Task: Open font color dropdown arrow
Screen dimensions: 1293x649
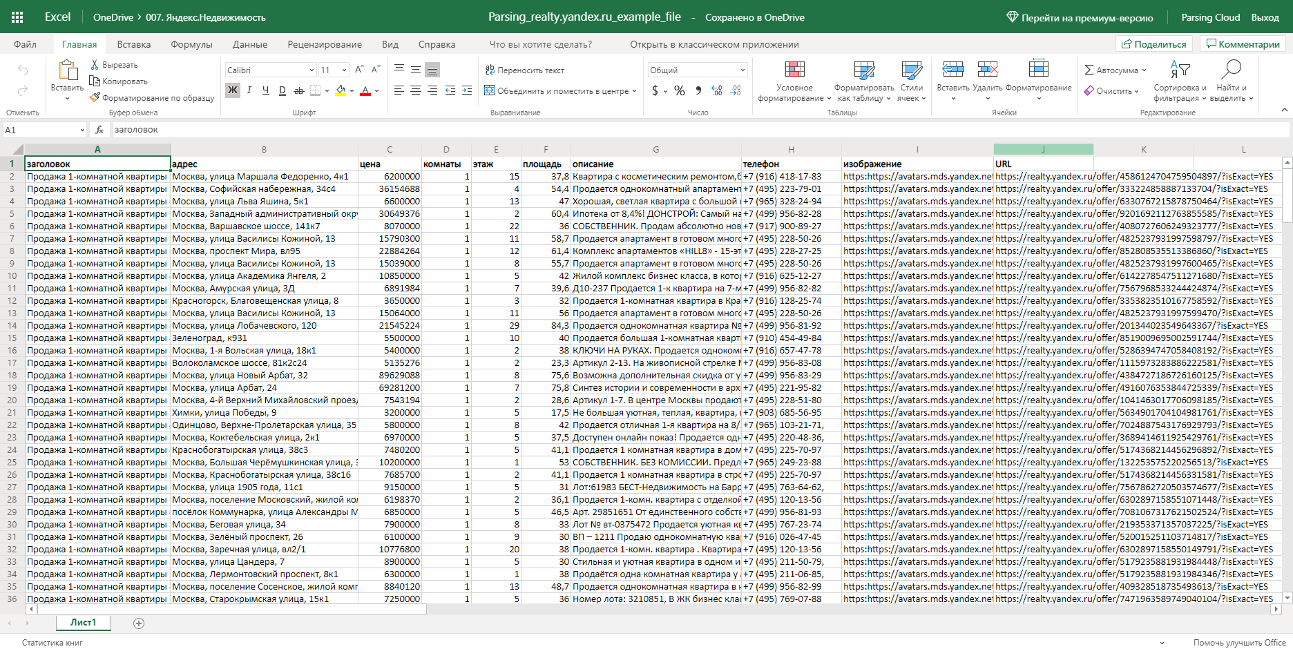Action: pos(377,90)
